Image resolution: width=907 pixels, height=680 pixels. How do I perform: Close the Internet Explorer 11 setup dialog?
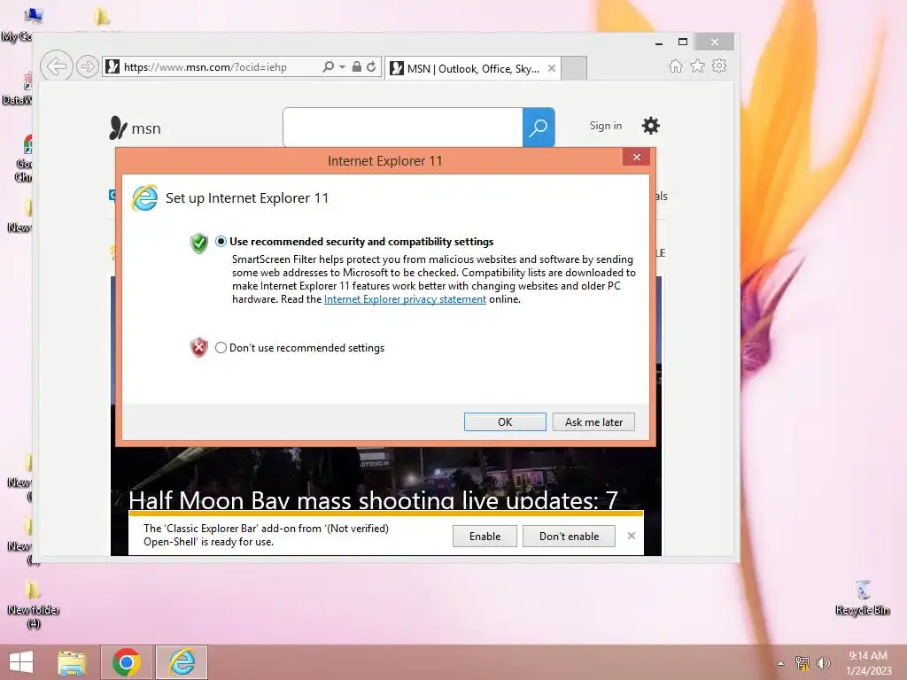(x=636, y=157)
